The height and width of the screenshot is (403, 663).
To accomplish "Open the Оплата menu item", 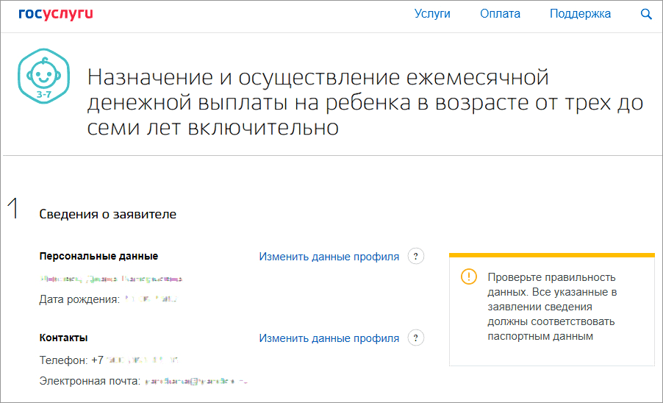I will [x=500, y=14].
